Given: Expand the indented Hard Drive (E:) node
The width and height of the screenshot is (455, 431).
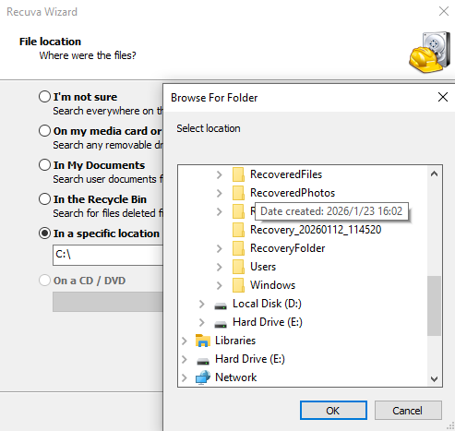Looking at the screenshot, I should tap(201, 322).
